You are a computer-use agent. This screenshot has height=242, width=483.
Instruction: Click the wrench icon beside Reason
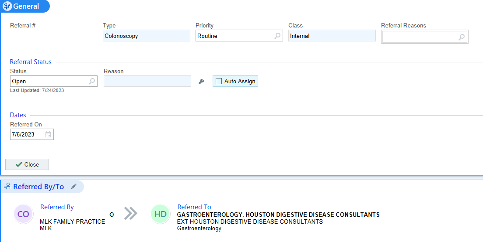(201, 82)
